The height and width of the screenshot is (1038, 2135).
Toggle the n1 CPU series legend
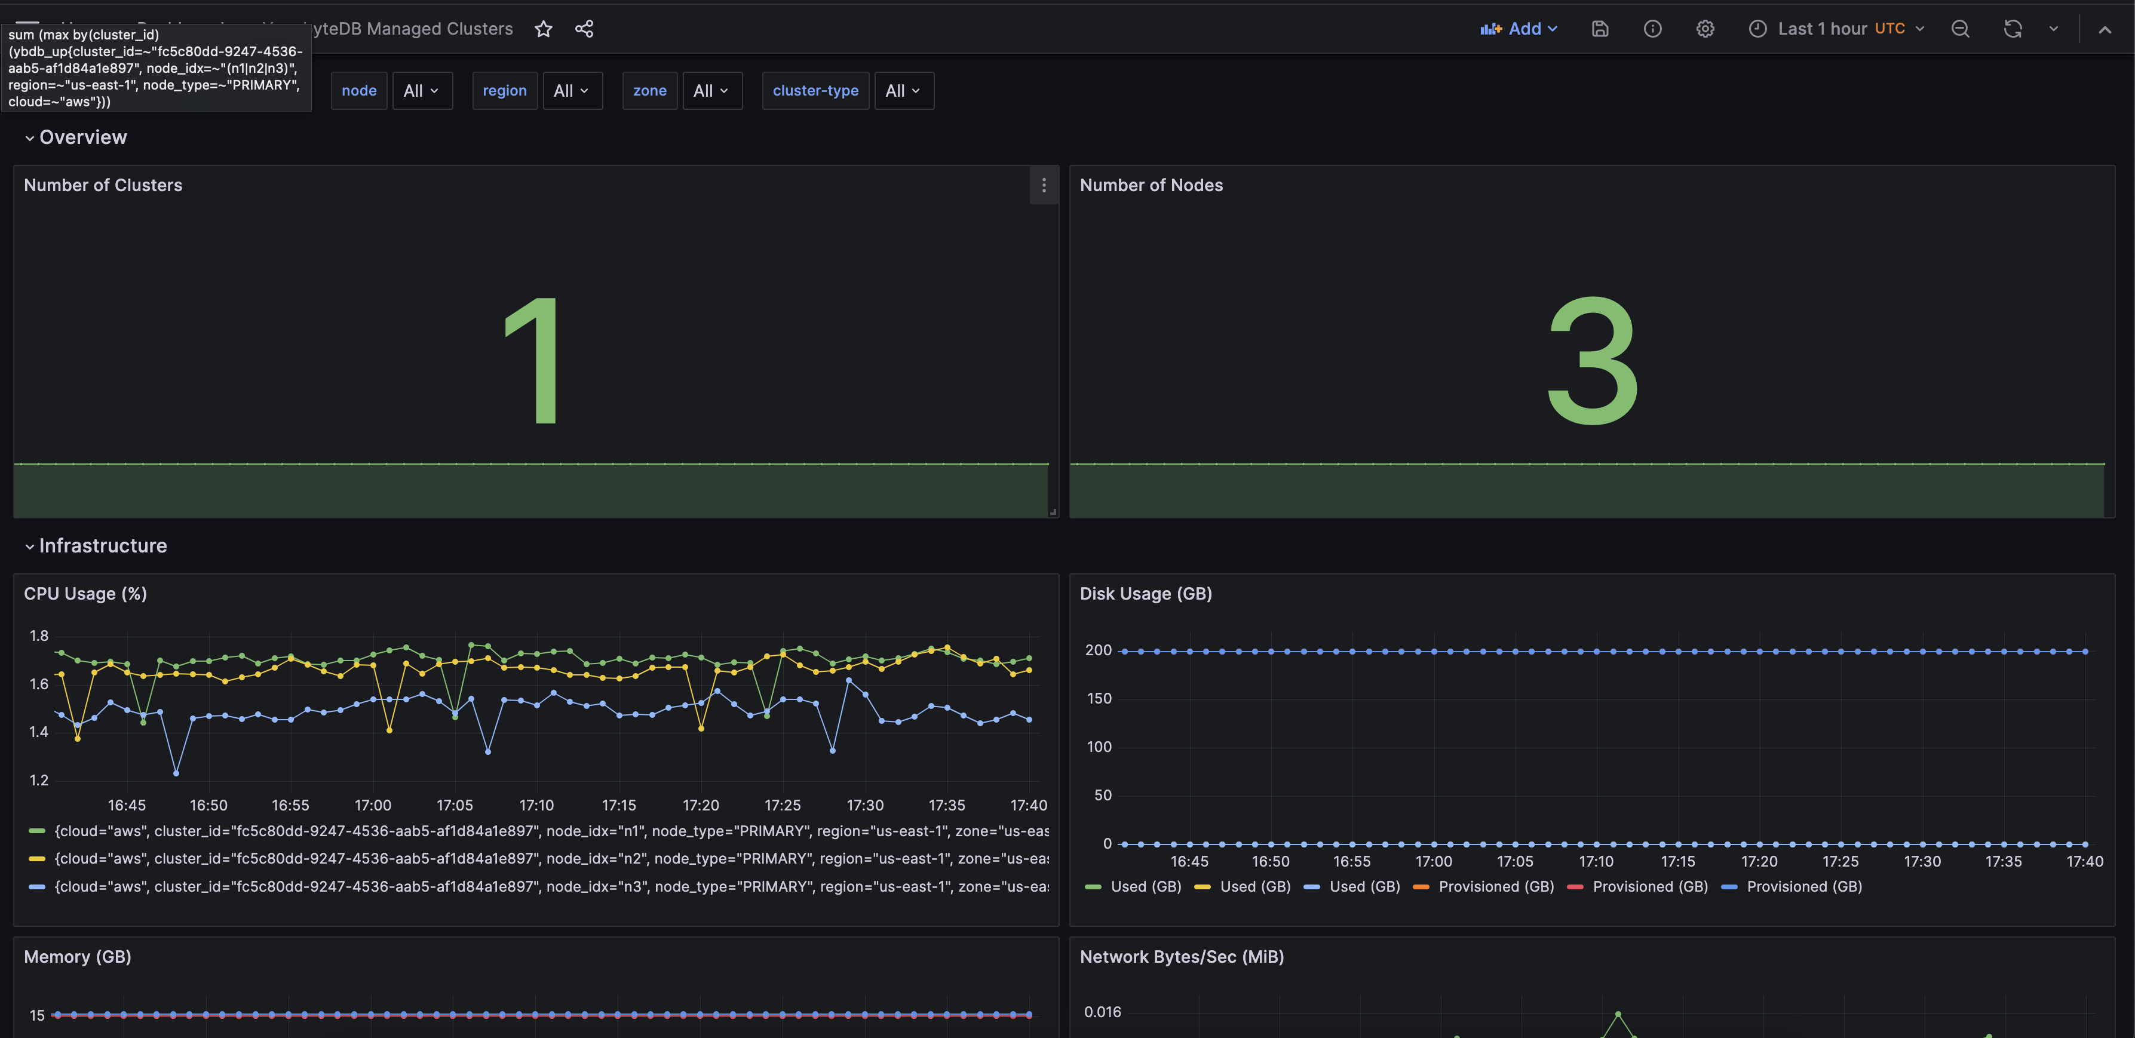(x=551, y=831)
